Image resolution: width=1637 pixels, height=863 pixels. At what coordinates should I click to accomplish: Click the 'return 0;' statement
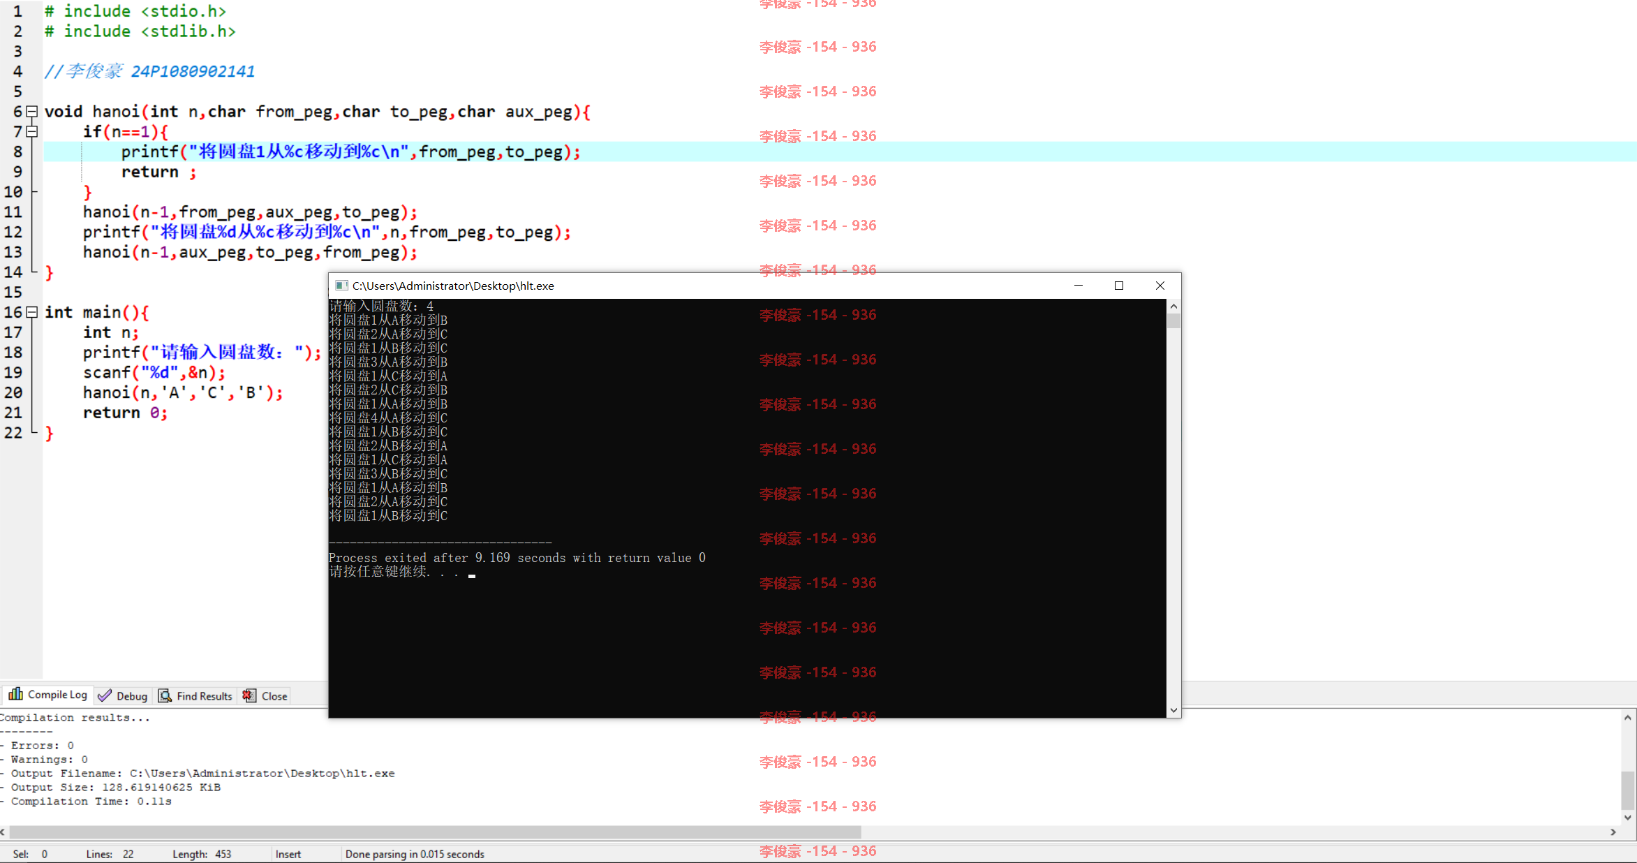coord(126,413)
